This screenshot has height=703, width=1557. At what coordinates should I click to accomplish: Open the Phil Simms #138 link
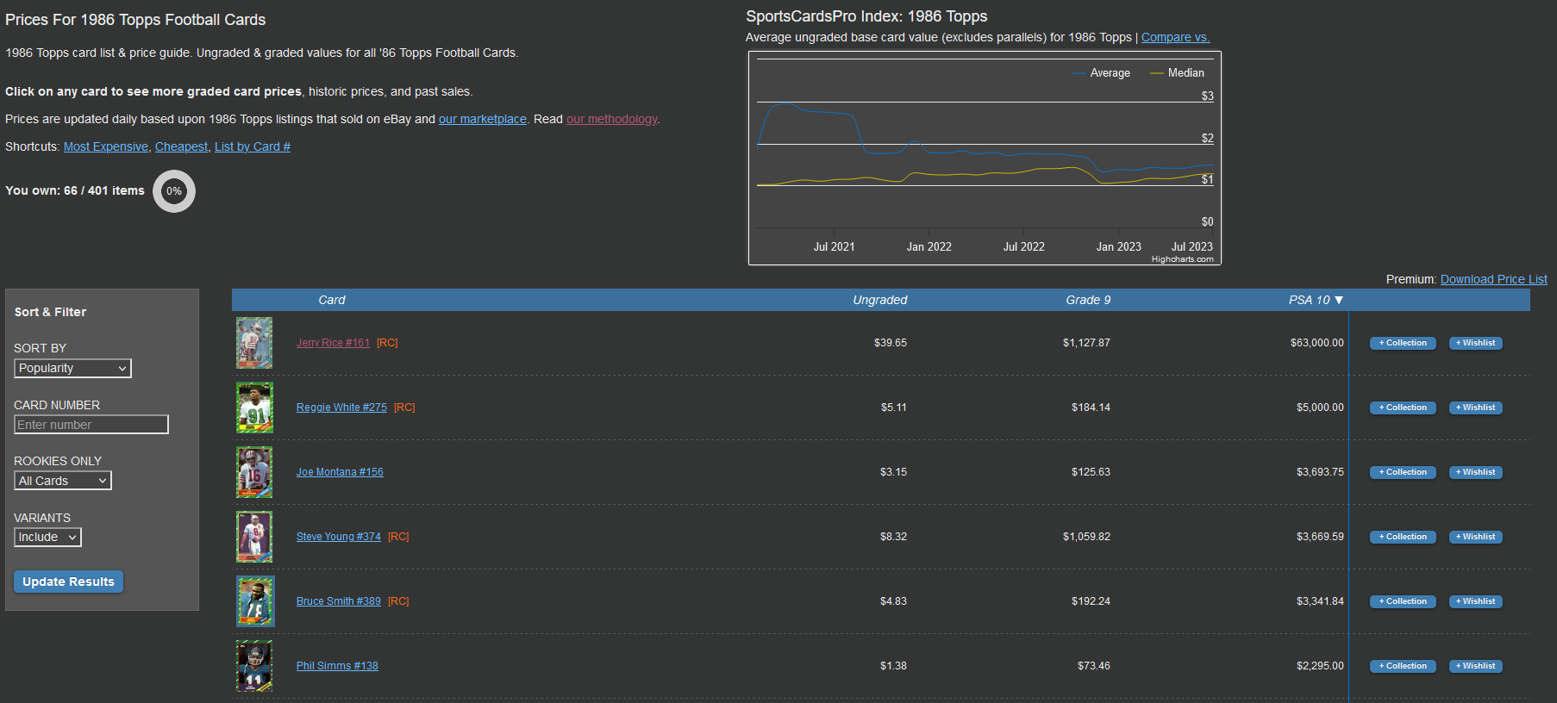point(337,666)
